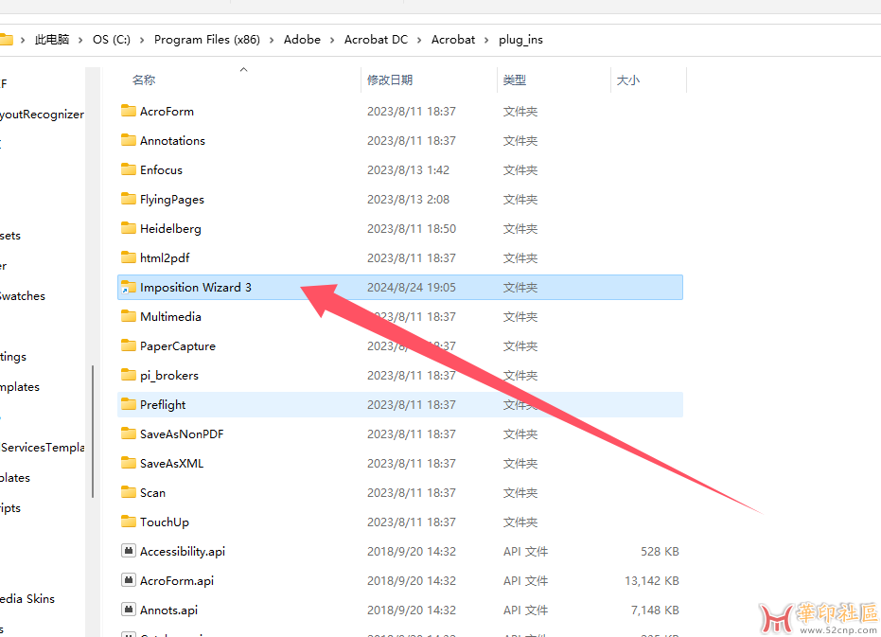Go to Acrobat breadcrumb segment

[x=453, y=40]
